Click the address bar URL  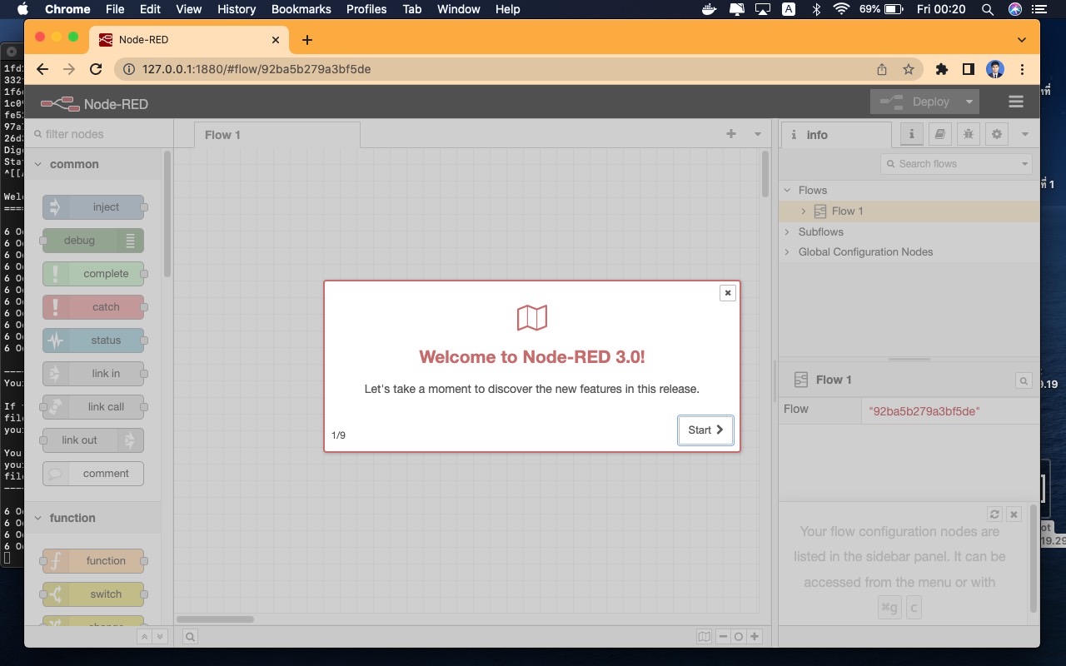[x=257, y=69]
